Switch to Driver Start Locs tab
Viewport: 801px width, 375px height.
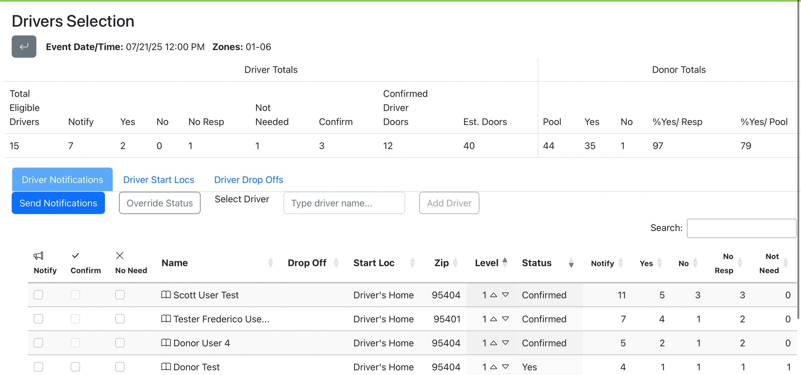click(x=159, y=180)
